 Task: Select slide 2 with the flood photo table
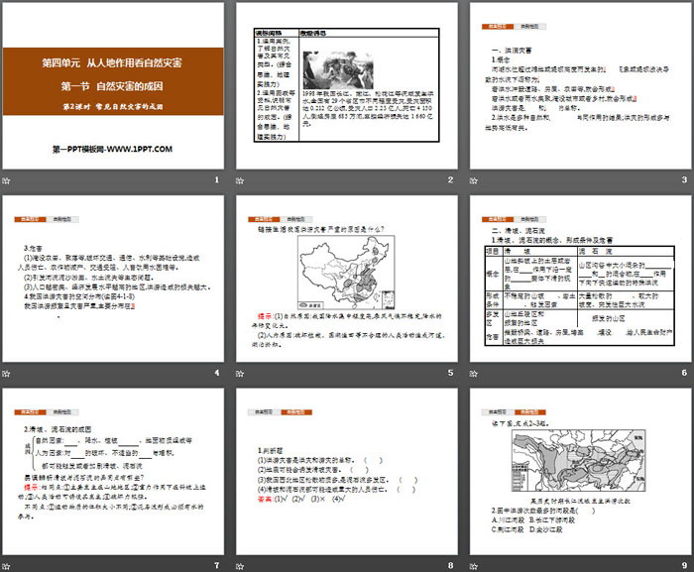(347, 86)
